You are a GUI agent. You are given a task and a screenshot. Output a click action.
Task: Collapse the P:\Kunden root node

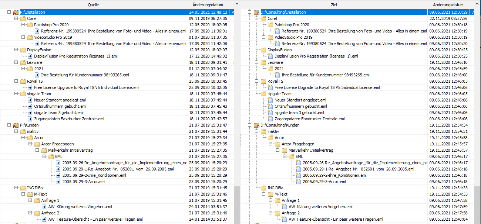pyautogui.click(x=9, y=125)
